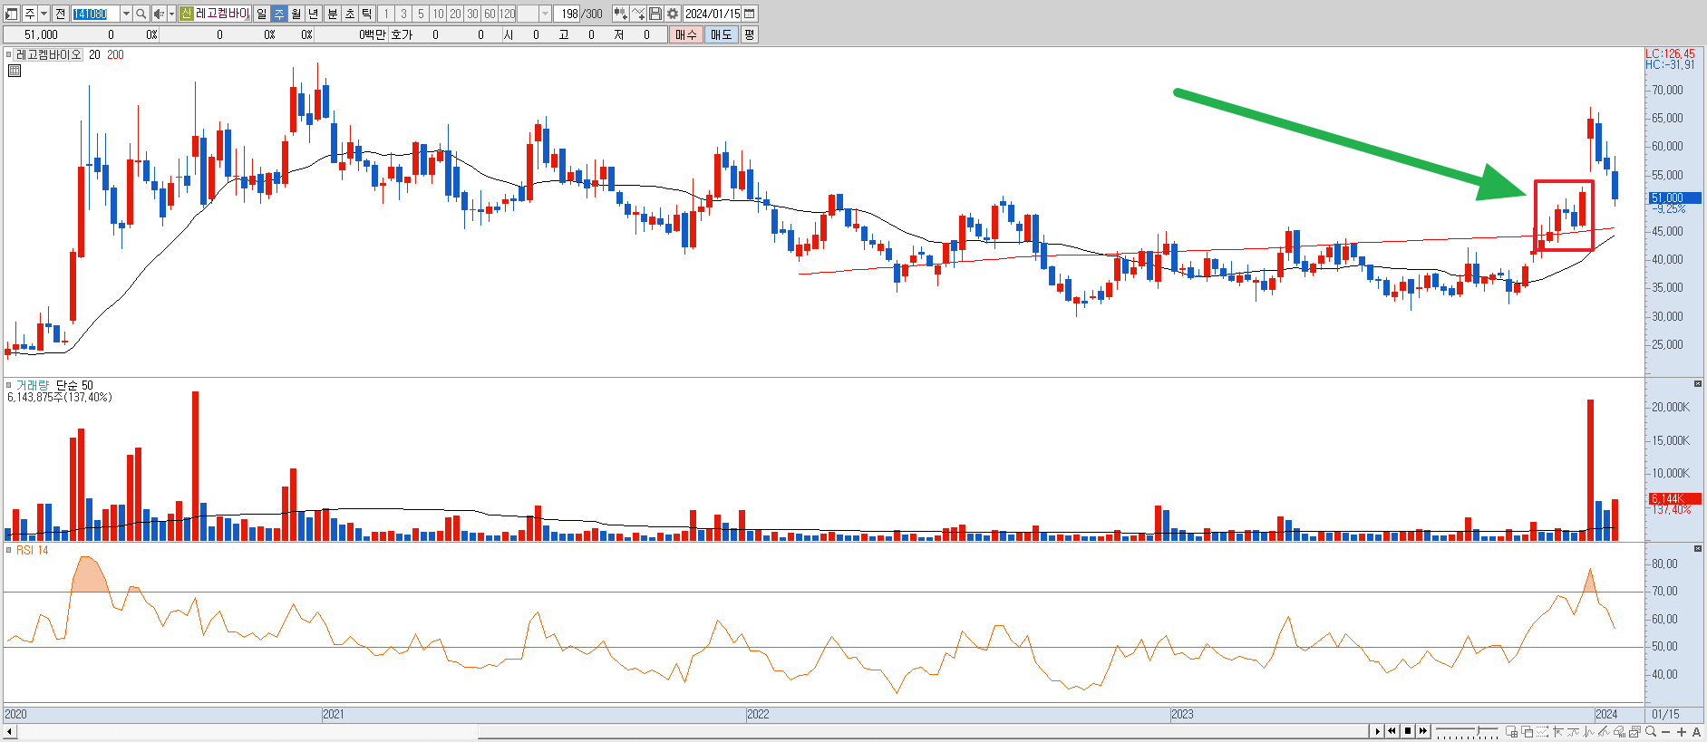Screen dimensions: 1707x742
Task: Expand the 주 market type dropdown
Action: coord(44,14)
